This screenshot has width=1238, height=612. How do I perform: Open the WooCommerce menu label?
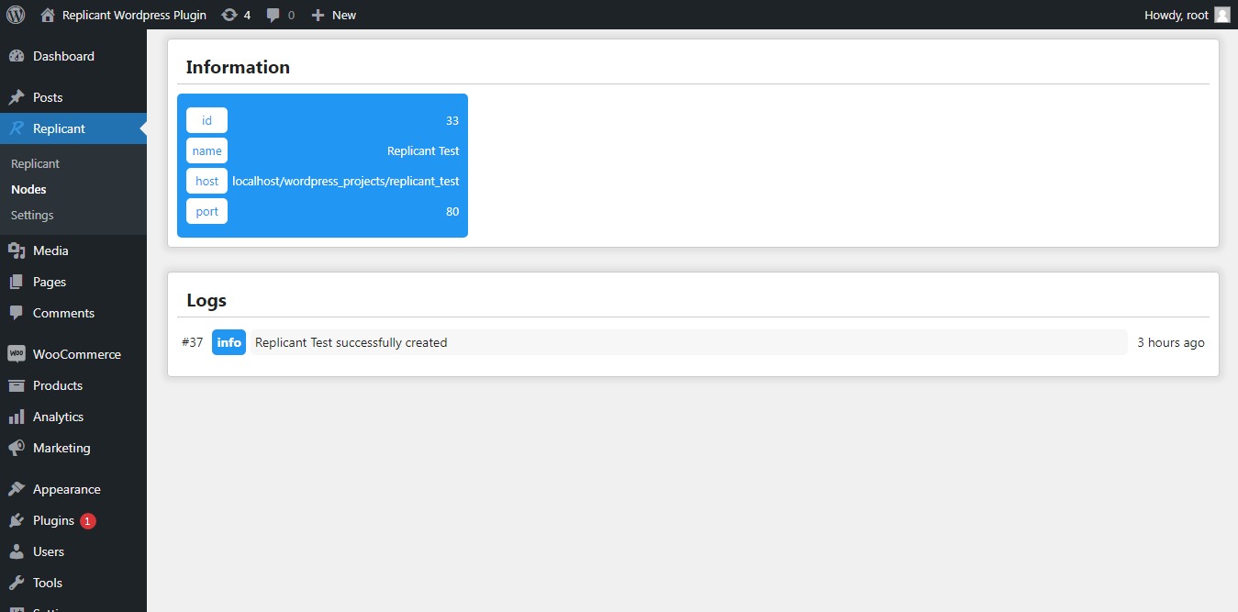77,354
